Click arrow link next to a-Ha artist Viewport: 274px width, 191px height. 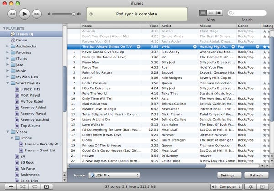click(195, 46)
